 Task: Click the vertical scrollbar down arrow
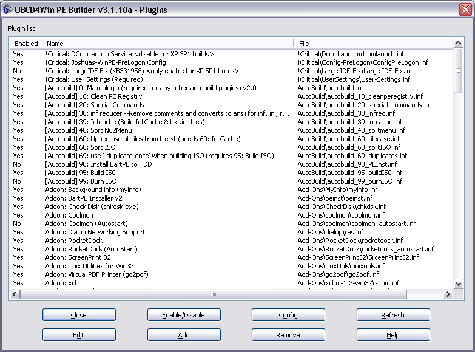(459, 285)
